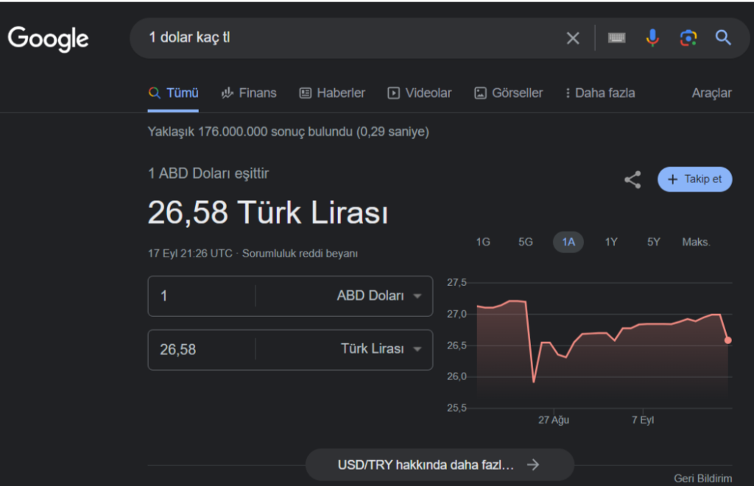The width and height of the screenshot is (754, 486).
Task: Click the arrow next to Türk Lirası
Action: pos(417,349)
